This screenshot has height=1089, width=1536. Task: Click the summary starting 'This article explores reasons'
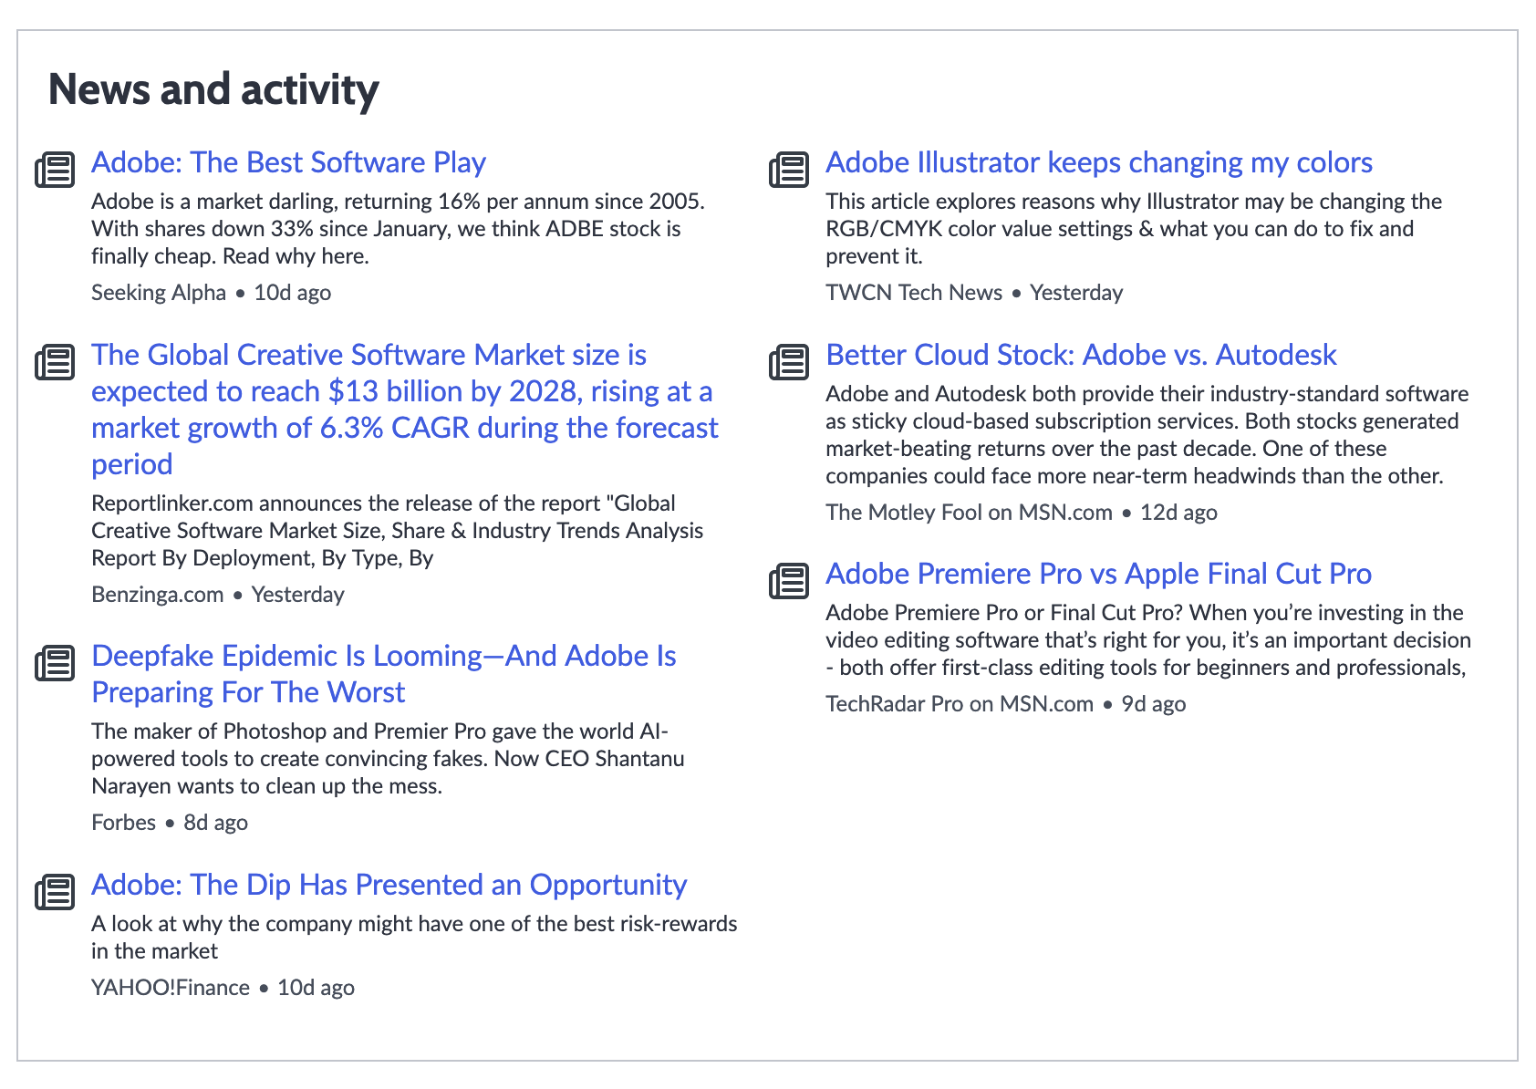1134,229
